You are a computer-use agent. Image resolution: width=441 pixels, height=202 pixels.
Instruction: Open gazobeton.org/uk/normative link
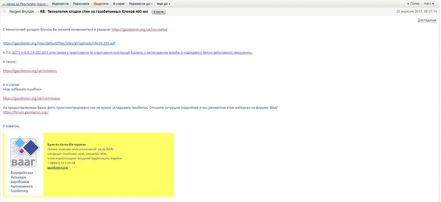click(139, 29)
